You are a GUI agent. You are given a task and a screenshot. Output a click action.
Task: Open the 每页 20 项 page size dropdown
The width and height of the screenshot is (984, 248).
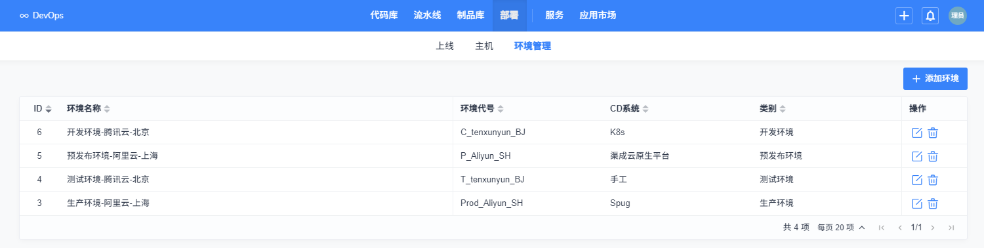click(842, 228)
